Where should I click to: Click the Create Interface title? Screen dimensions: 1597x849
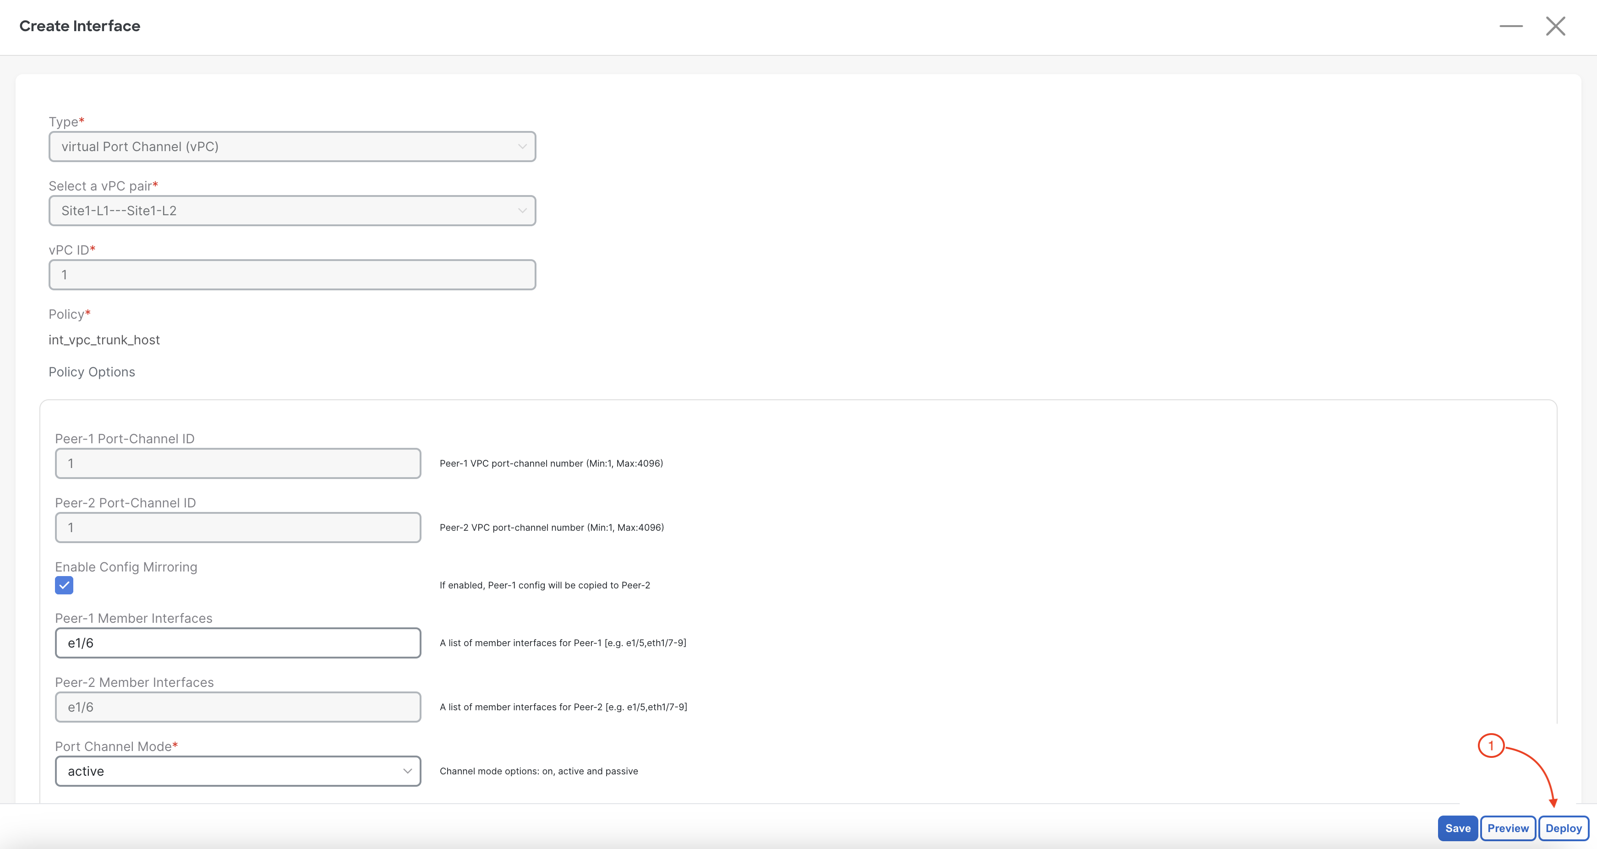[x=80, y=26]
